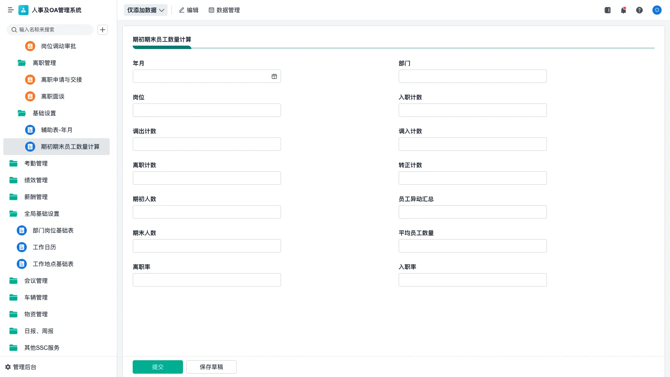Collapse the 离职管理 folder

(43, 63)
